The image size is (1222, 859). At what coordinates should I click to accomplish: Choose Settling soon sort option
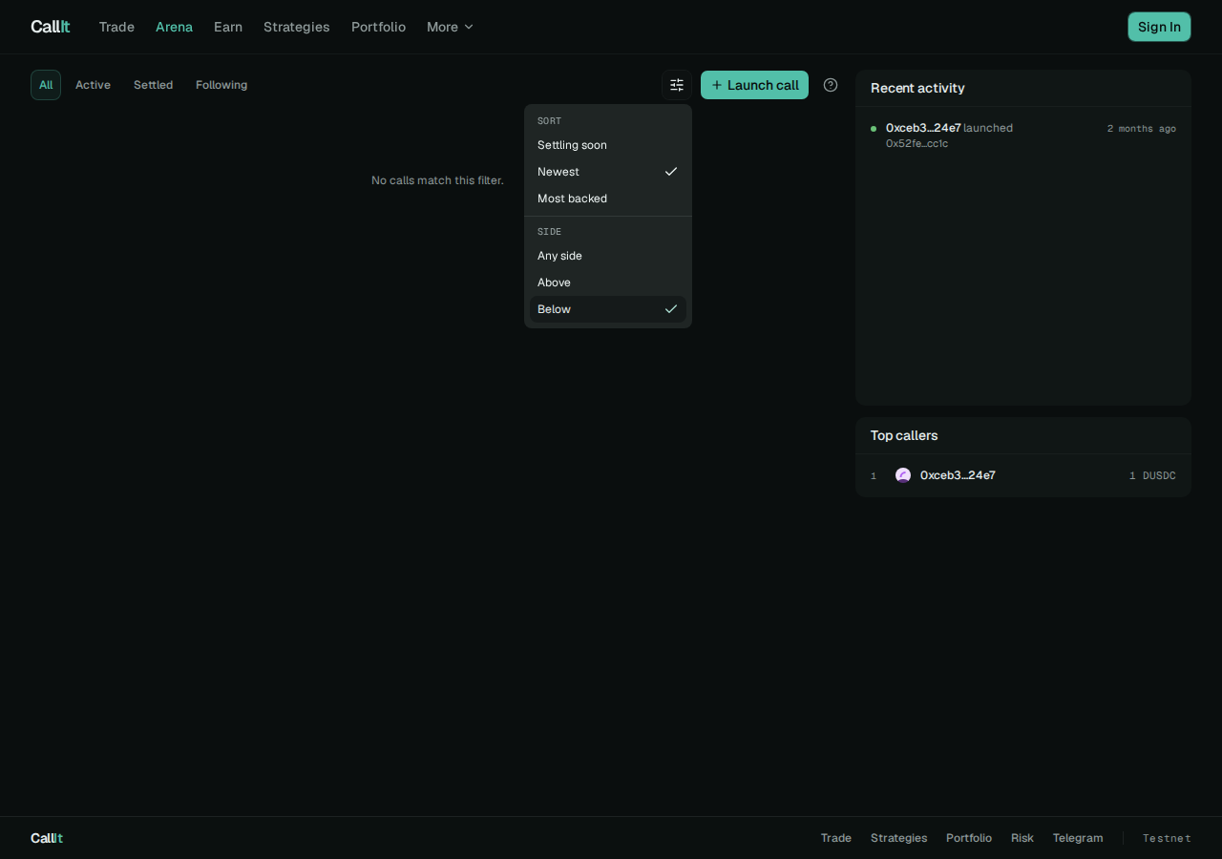(x=608, y=145)
